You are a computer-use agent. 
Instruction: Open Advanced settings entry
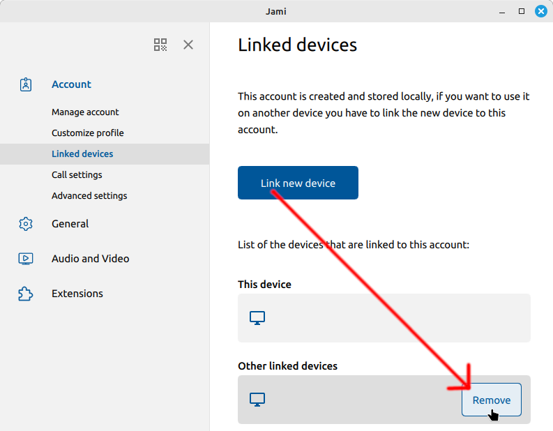89,196
